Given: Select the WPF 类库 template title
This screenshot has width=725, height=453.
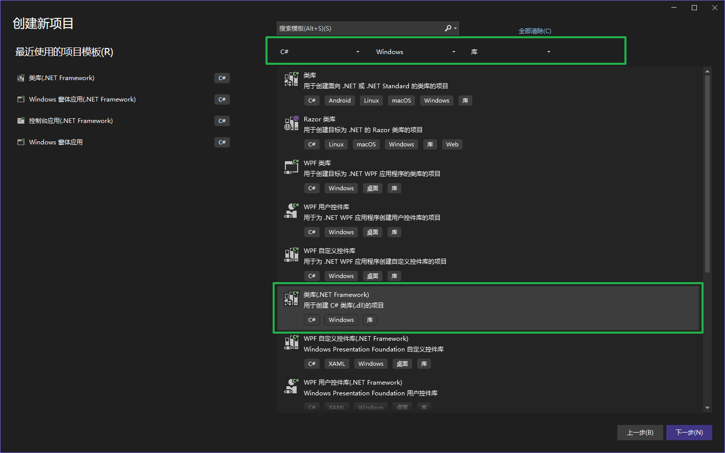Looking at the screenshot, I should click(x=318, y=163).
